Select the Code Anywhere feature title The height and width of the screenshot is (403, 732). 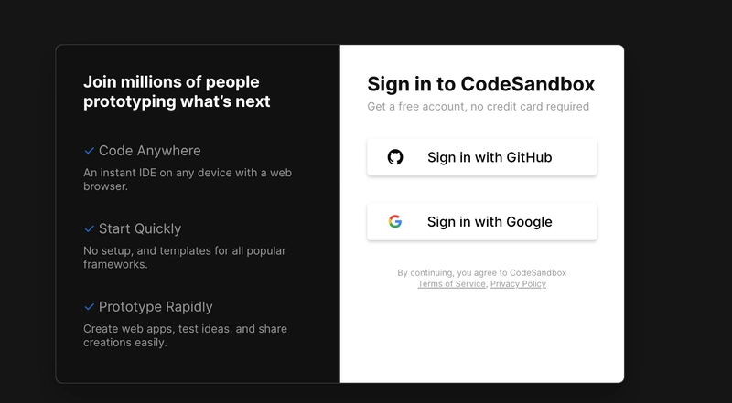[149, 151]
